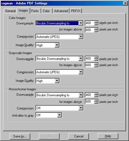129x141 pixels.
Task: Open the Fonts tab
Action: pos(35,11)
